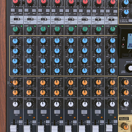Arm recording on the third channel REC button
This screenshot has width=132, height=132.
44,112
